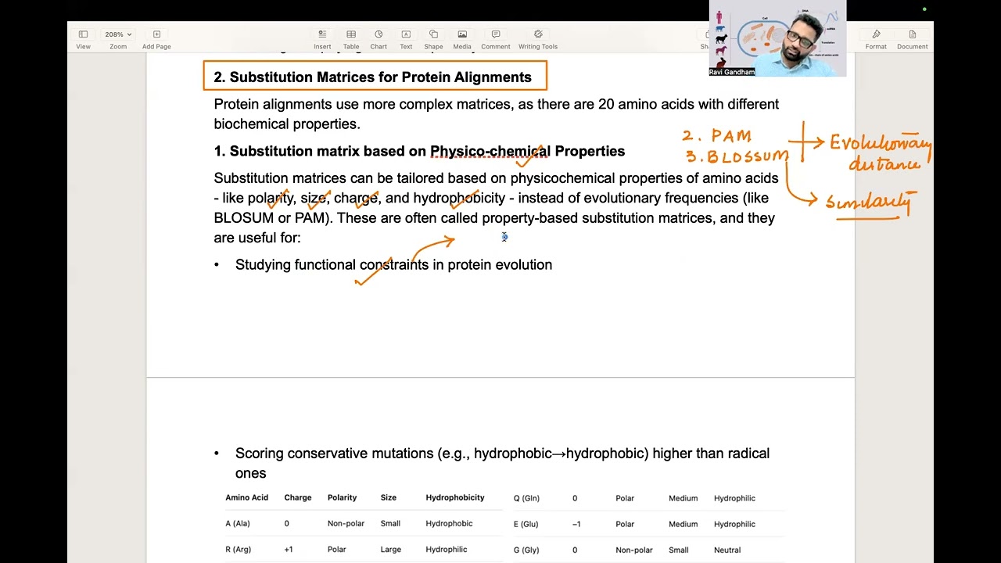The width and height of the screenshot is (1001, 563).
Task: Click the subheading about Physico-chemical Properties
Action: pos(419,151)
